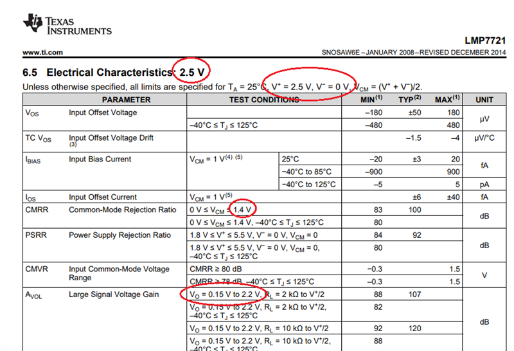Click the IOS parameter symbol
The image size is (514, 351).
[x=30, y=198]
